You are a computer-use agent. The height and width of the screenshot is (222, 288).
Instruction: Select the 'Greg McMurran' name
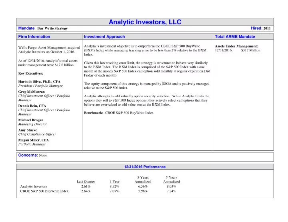coord(32,92)
